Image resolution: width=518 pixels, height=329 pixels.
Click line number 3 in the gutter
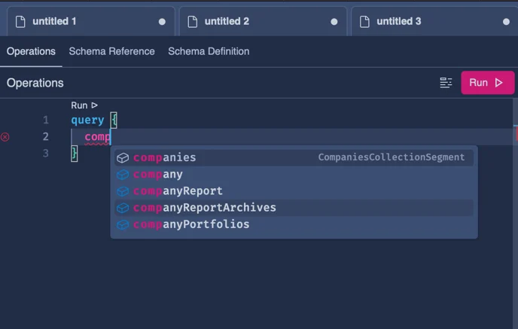click(46, 154)
